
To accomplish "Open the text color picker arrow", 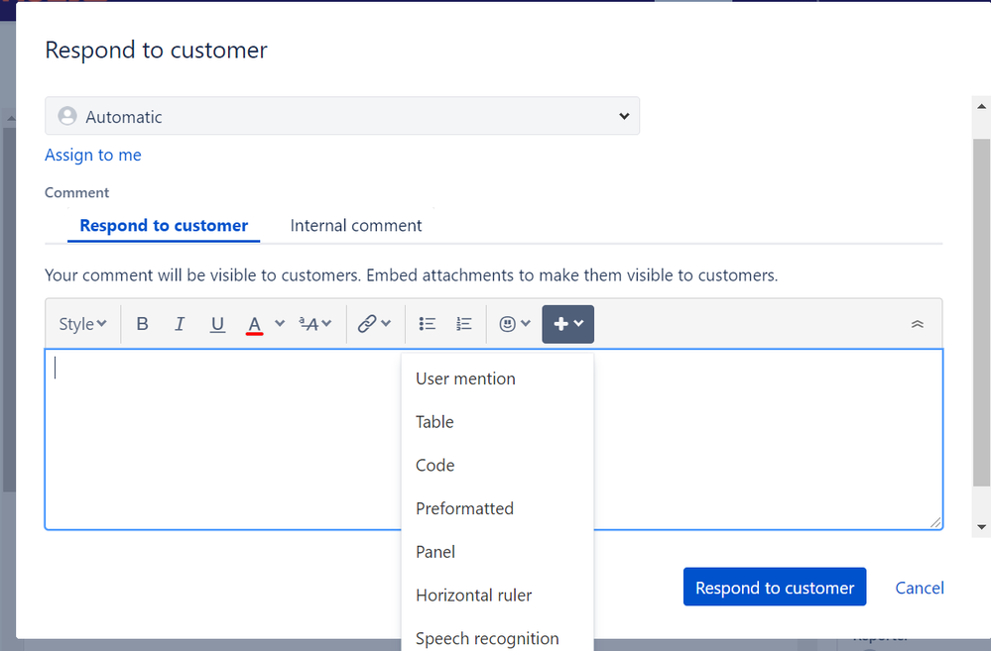I will pyautogui.click(x=280, y=323).
